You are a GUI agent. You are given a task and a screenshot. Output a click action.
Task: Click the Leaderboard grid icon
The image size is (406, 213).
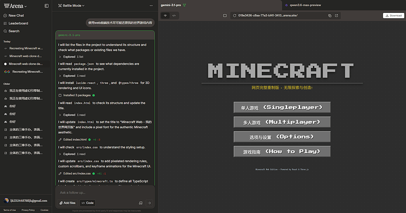click(5, 23)
